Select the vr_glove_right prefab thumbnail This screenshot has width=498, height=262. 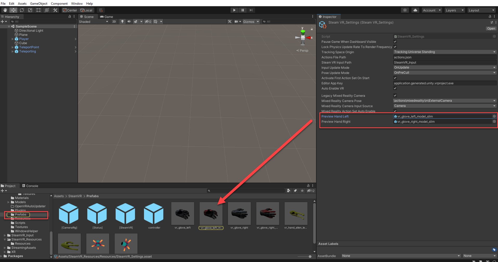click(x=239, y=213)
